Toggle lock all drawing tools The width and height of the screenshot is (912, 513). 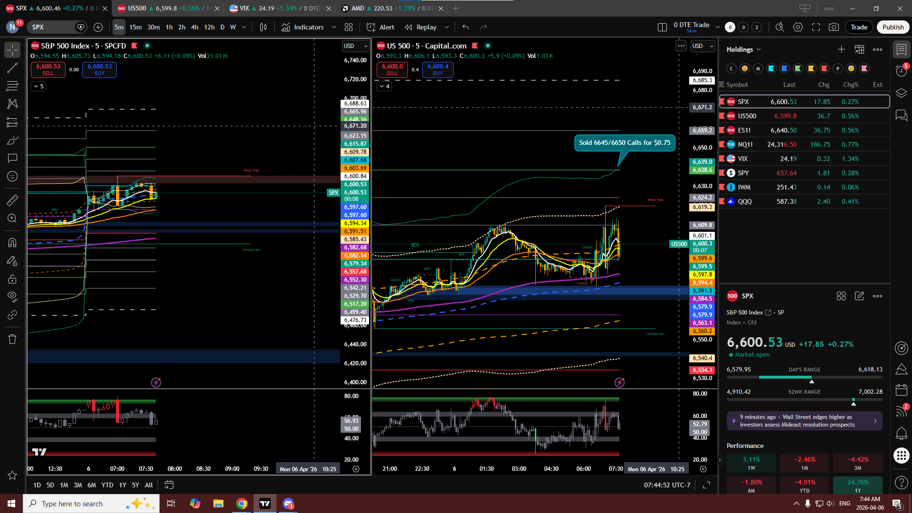[x=12, y=279]
